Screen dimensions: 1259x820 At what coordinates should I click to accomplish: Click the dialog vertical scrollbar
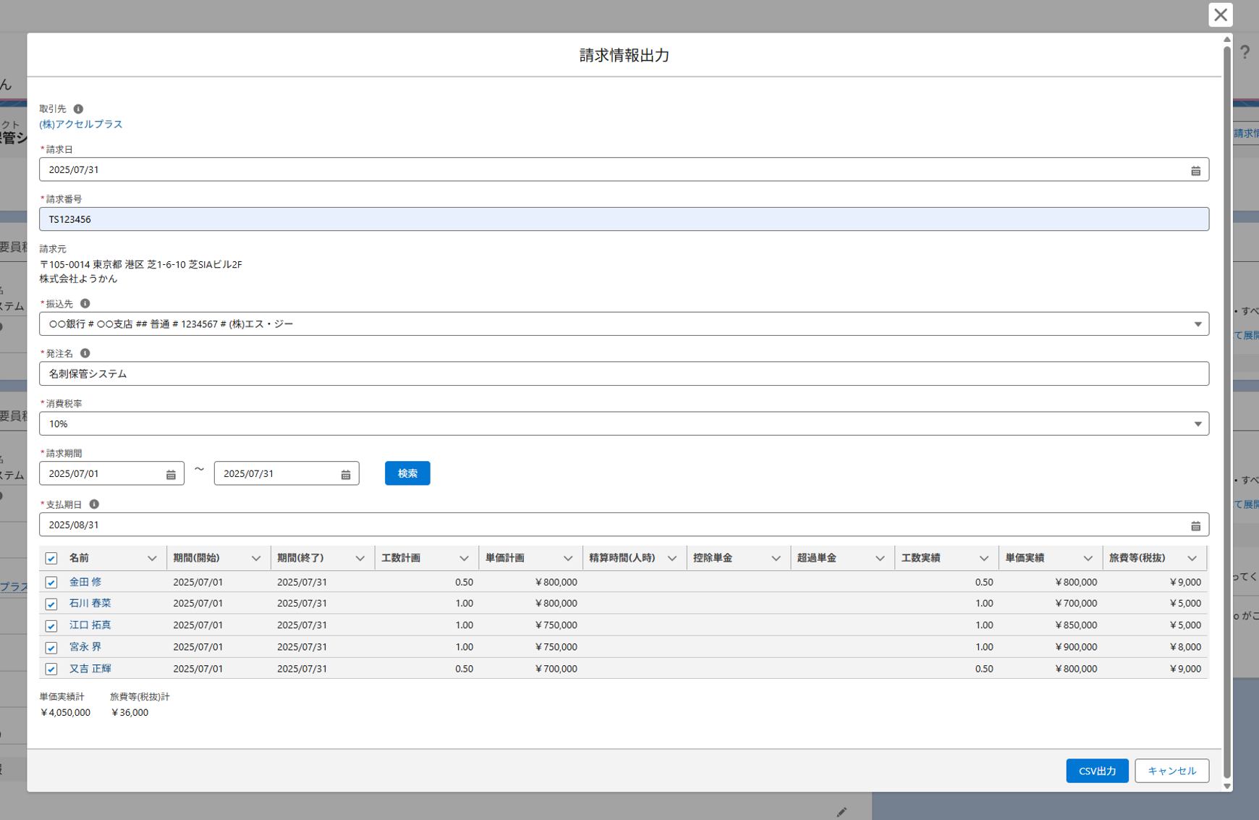[1227, 411]
